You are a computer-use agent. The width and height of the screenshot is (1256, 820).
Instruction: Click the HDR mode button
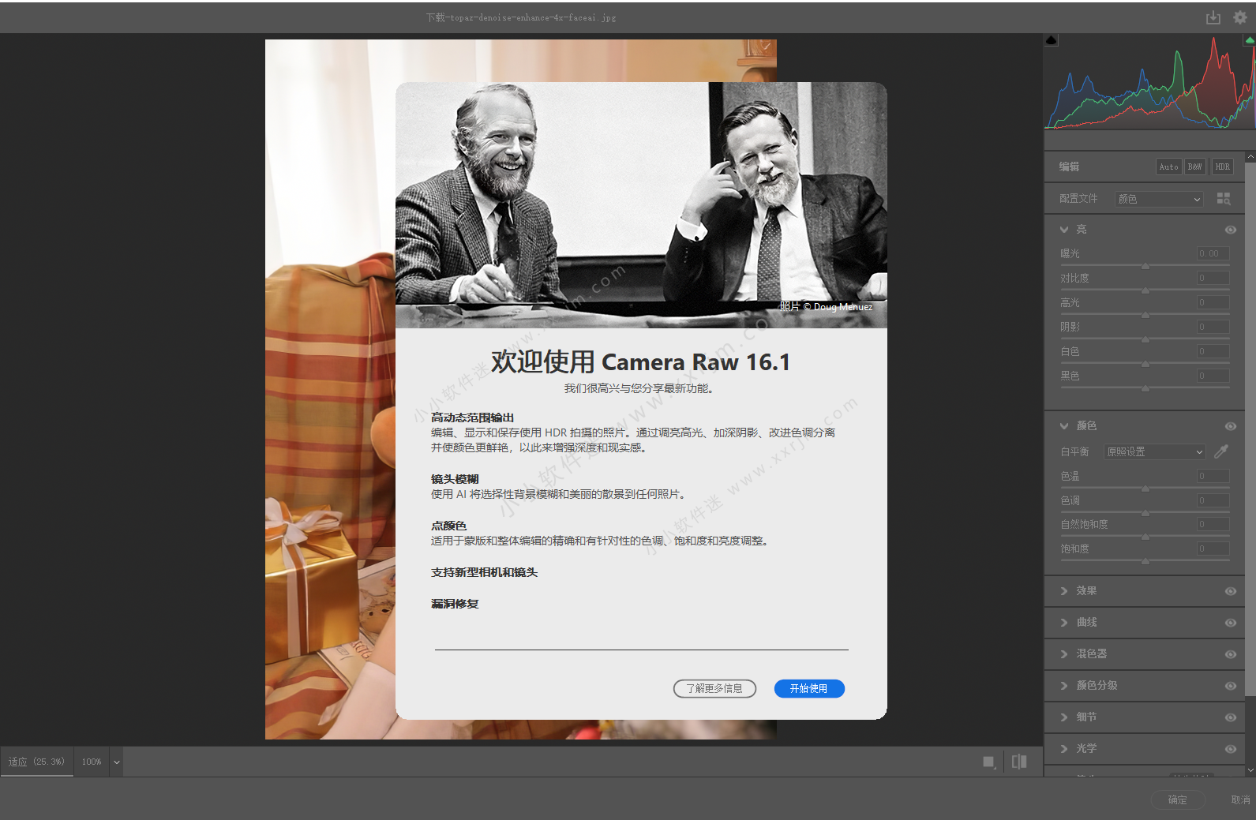[1222, 167]
